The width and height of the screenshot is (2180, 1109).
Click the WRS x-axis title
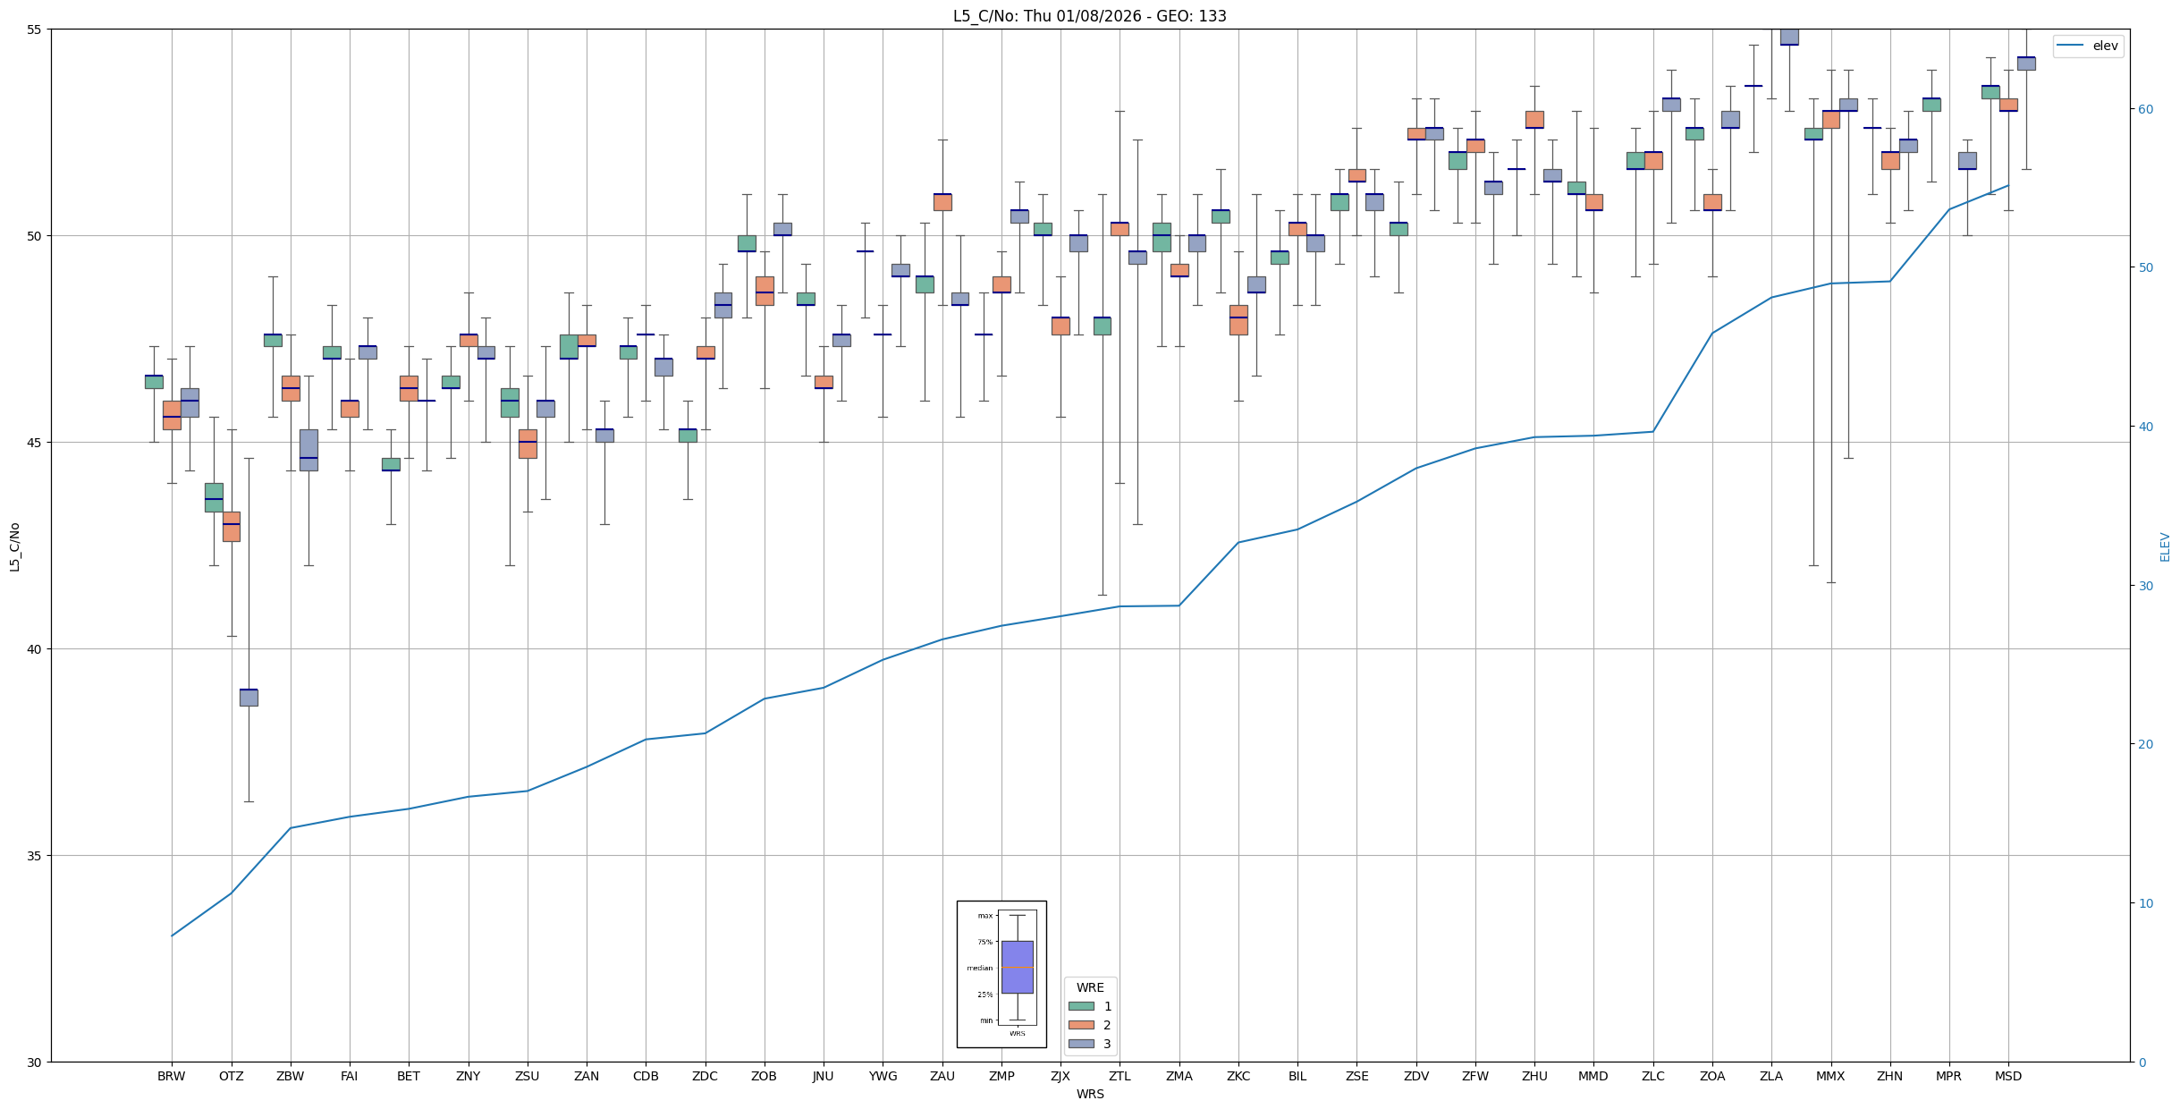pyautogui.click(x=1089, y=1094)
